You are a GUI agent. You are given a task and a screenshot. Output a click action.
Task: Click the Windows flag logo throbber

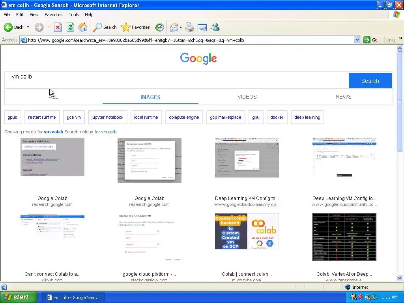[397, 15]
